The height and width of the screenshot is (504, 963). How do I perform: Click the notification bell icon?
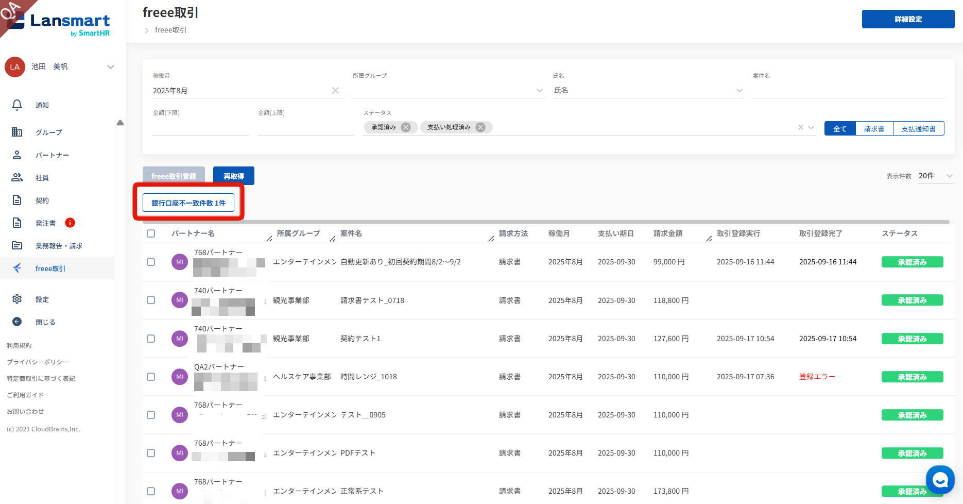17,105
